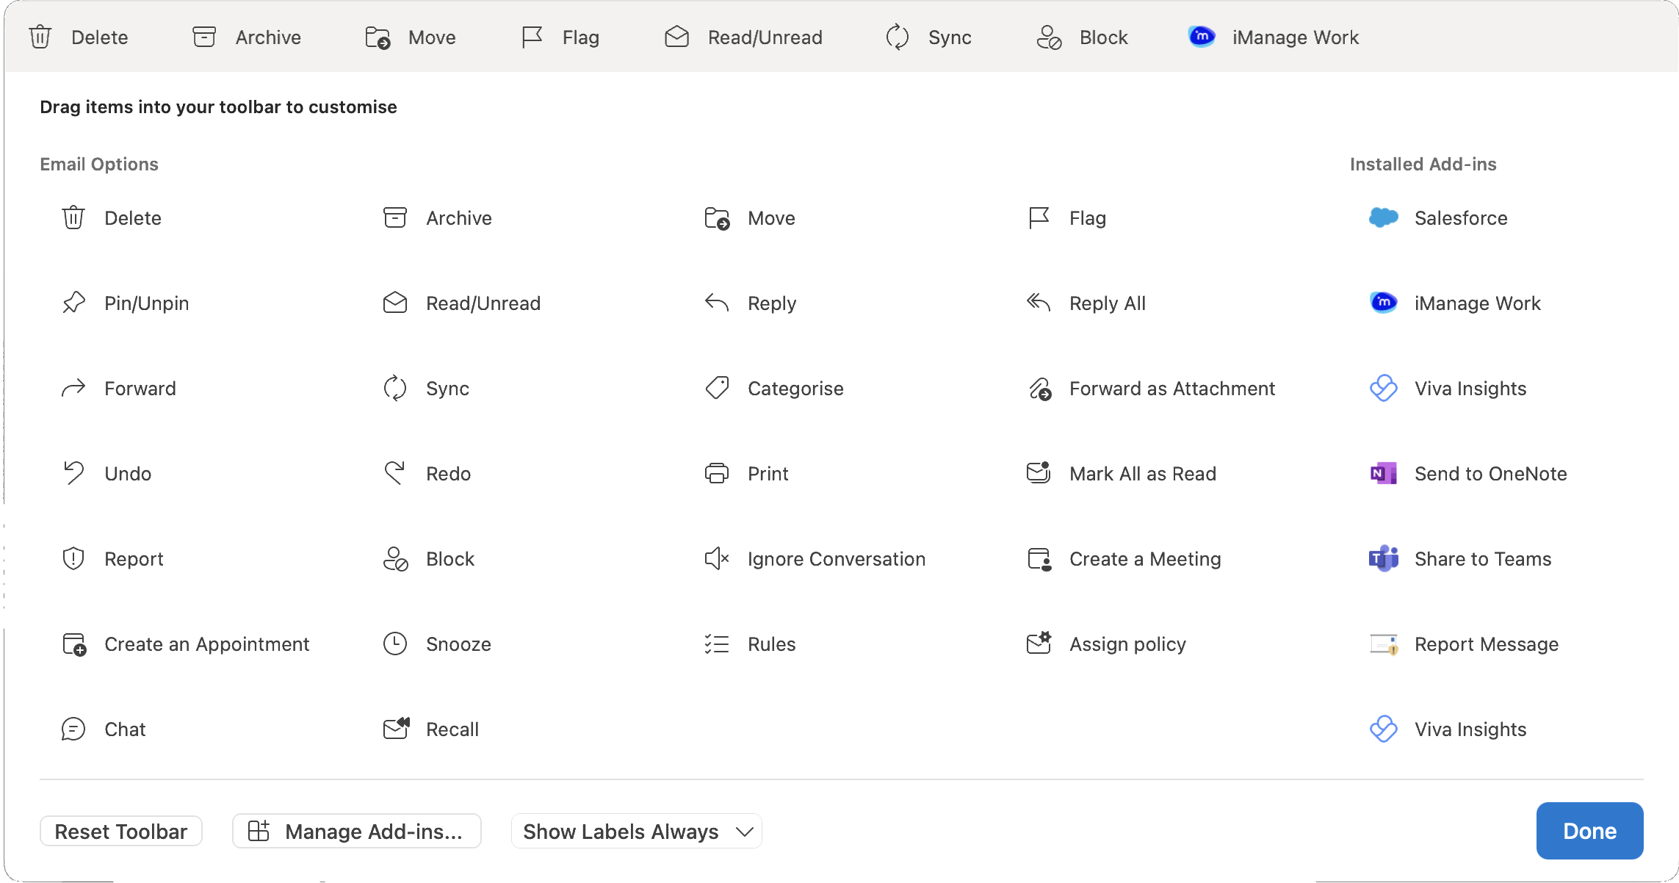Select the Salesforce add-in icon
This screenshot has width=1679, height=883.
tap(1384, 217)
